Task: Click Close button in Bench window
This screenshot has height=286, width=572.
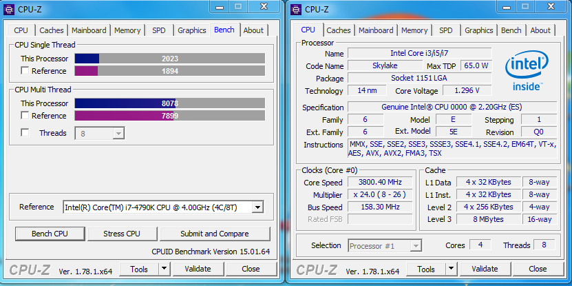Action: click(251, 269)
